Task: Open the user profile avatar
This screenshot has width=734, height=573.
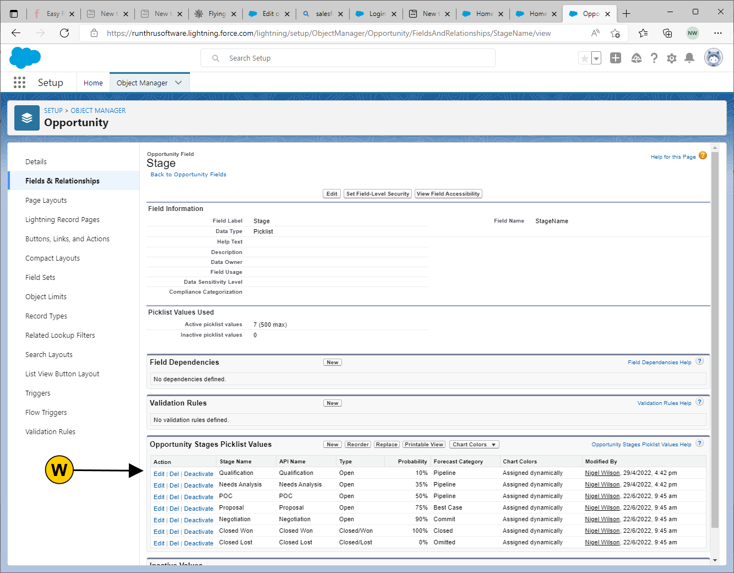Action: tap(713, 58)
